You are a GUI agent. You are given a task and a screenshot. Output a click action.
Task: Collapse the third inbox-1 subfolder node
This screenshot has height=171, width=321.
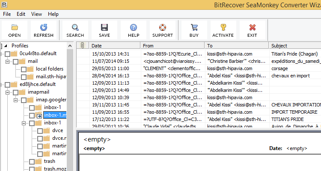point(24,123)
